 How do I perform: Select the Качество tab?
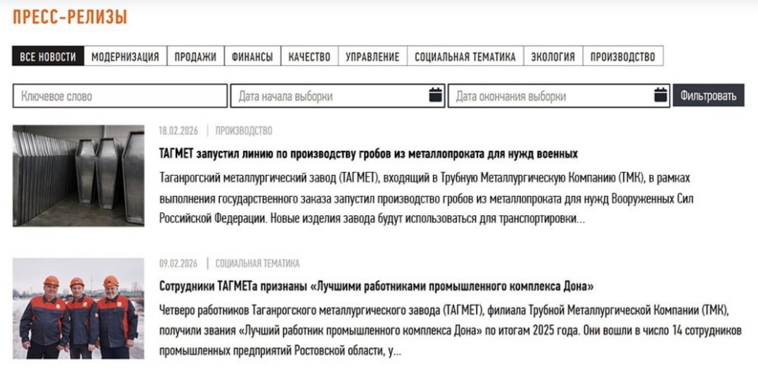pyautogui.click(x=309, y=56)
